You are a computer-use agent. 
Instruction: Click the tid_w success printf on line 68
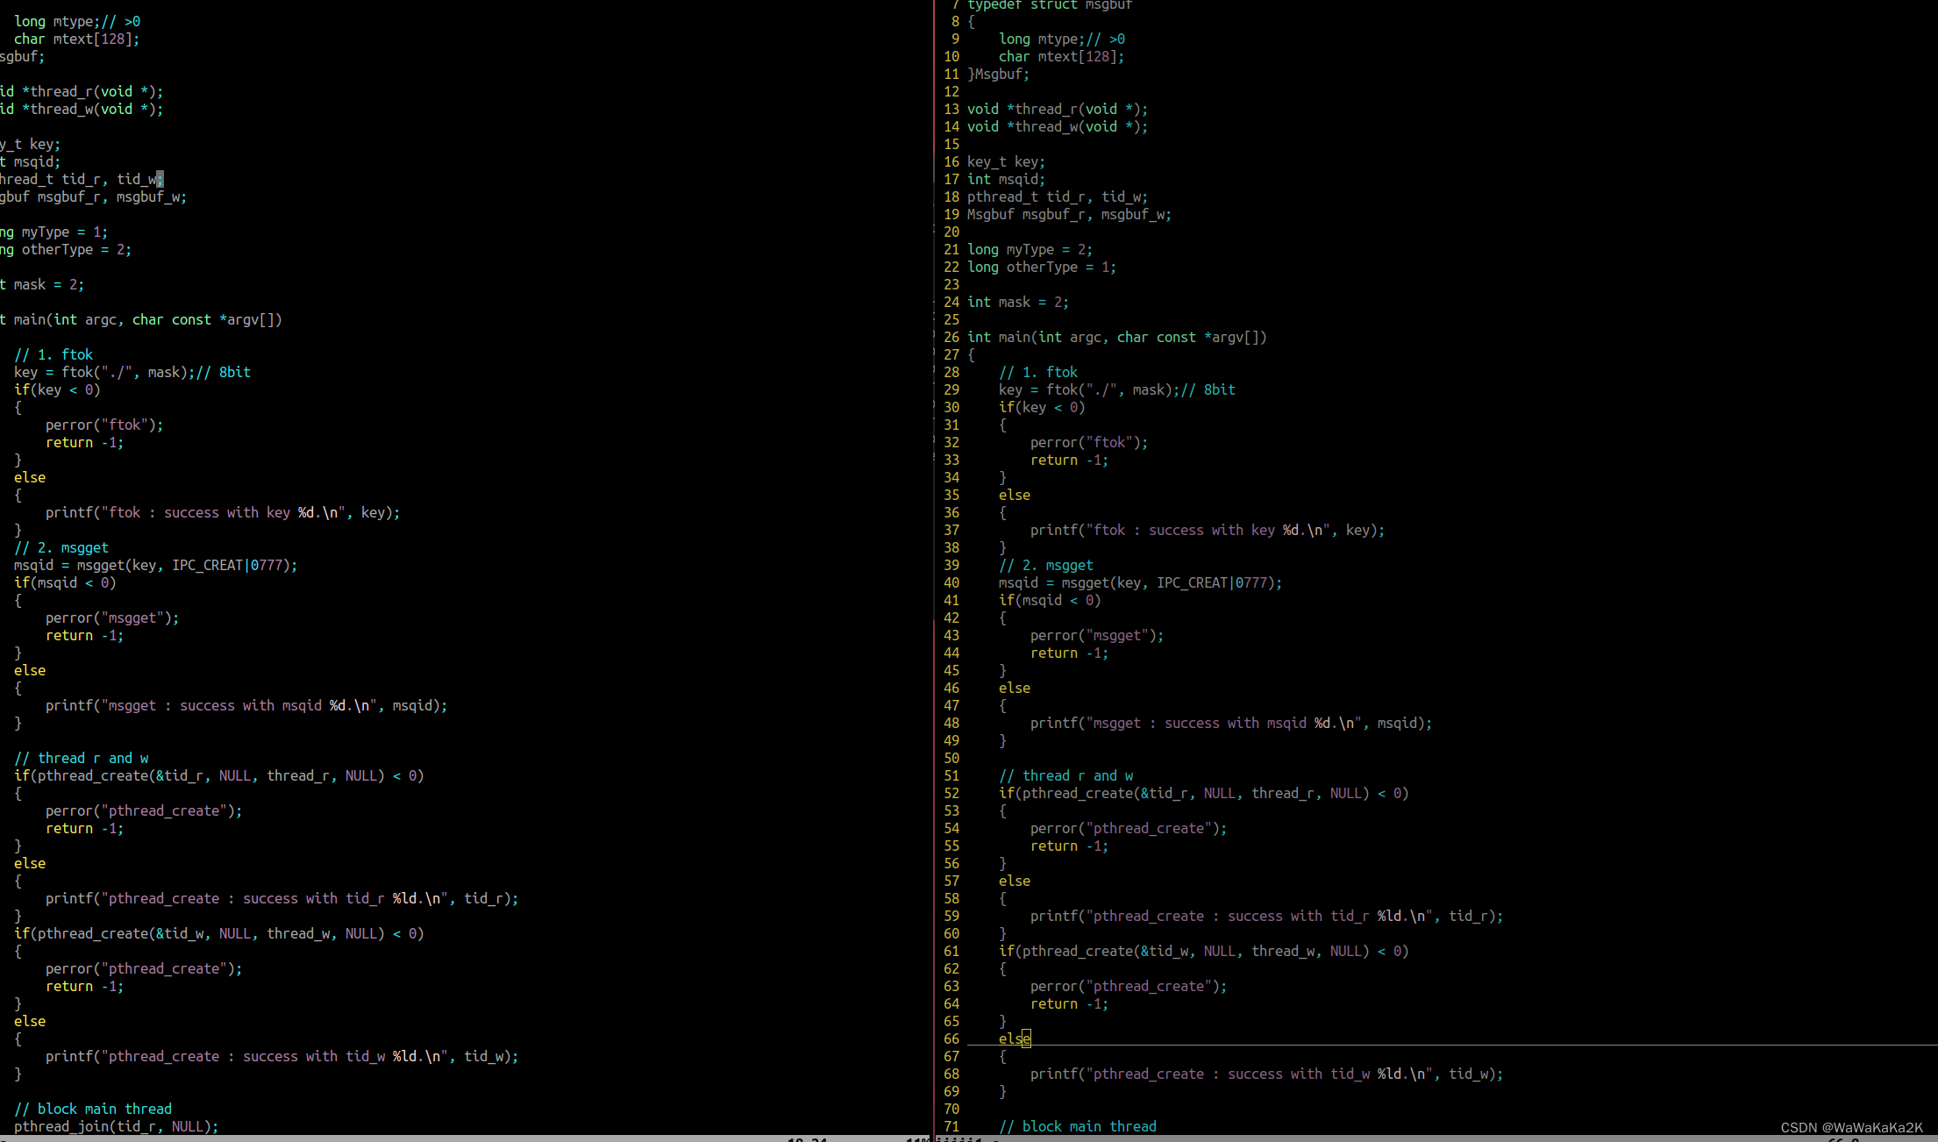(x=1266, y=1074)
